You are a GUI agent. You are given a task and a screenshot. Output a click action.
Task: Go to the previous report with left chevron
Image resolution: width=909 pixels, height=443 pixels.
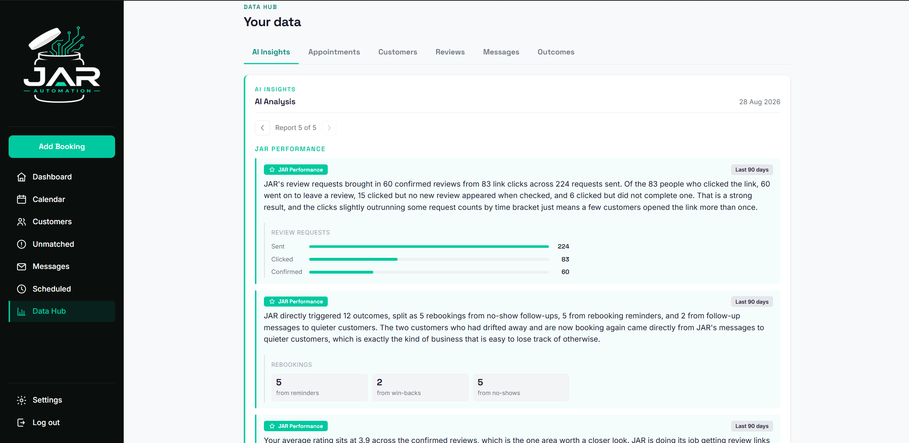262,128
